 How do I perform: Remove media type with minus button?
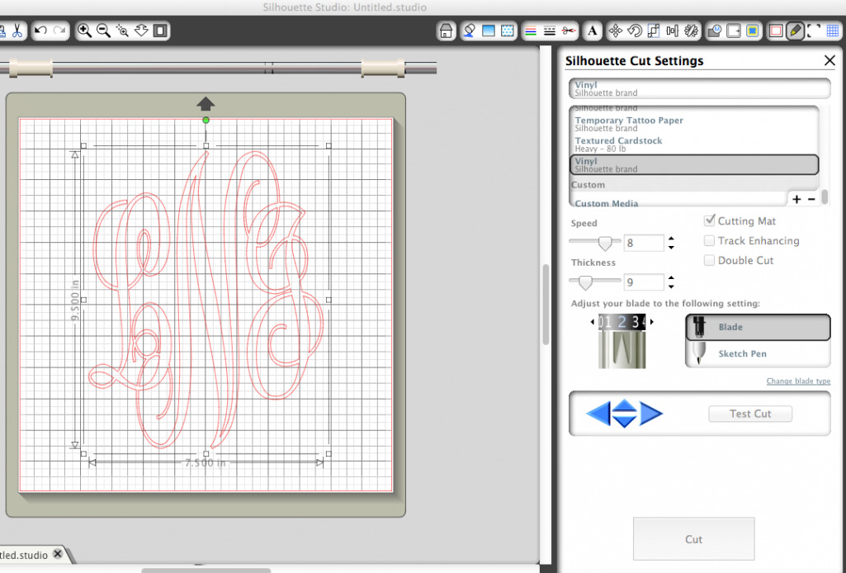[x=811, y=199]
